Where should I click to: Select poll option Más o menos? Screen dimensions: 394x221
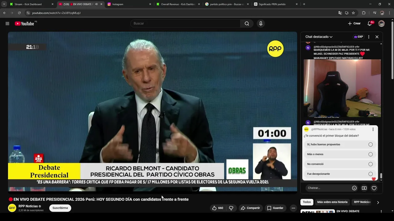tap(340, 154)
